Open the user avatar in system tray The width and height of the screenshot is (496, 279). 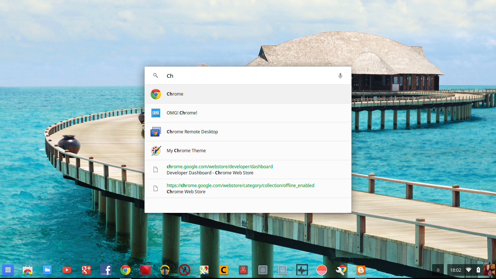tap(488, 270)
